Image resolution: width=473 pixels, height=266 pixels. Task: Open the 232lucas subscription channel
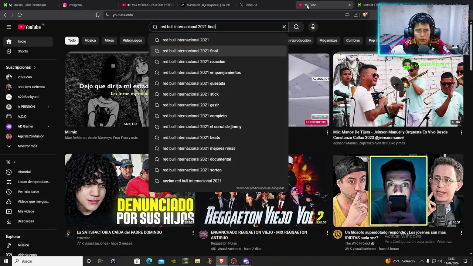click(x=28, y=77)
